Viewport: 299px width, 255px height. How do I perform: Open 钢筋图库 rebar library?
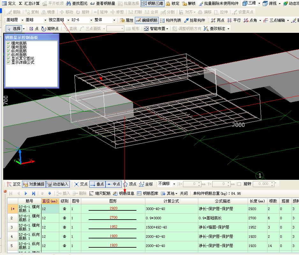[x=148, y=193]
